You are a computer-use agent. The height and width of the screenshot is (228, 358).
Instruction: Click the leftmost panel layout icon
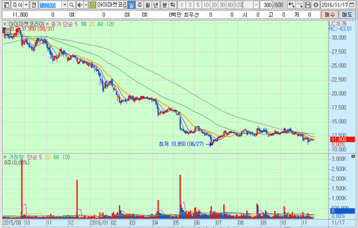coord(4,5)
